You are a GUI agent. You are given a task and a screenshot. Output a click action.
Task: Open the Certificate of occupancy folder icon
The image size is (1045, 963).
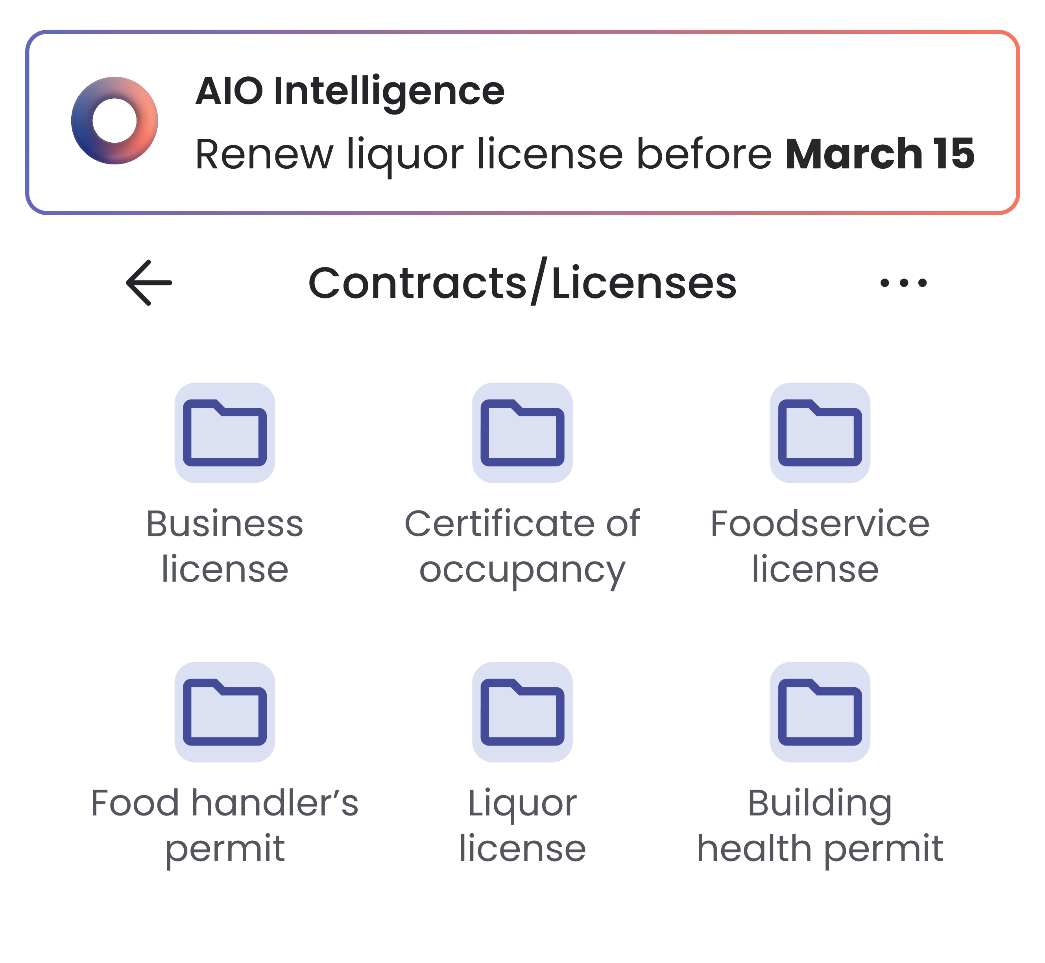(522, 433)
